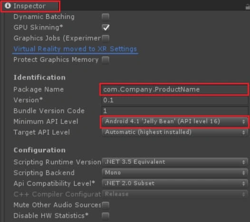Switch to the Inspector tab
The image size is (250, 222).
(x=30, y=6)
